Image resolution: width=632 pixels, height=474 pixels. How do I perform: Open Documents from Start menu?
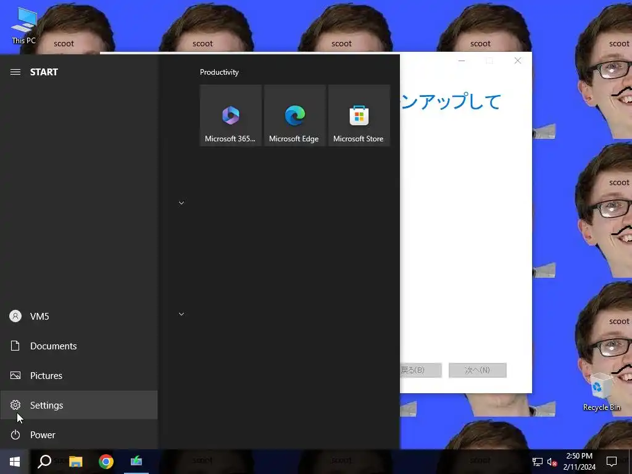(x=78, y=346)
